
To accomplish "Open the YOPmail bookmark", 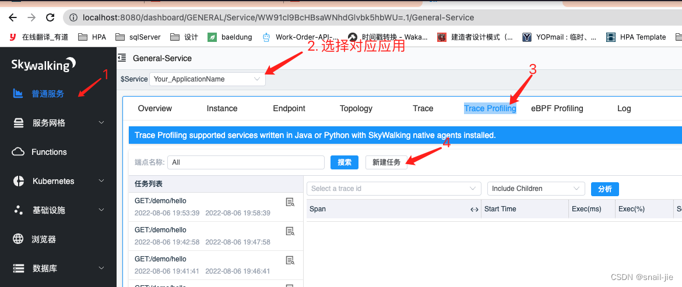I will click(x=560, y=37).
